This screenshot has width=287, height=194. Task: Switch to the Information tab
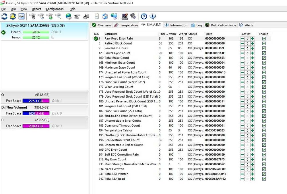click(x=176, y=25)
